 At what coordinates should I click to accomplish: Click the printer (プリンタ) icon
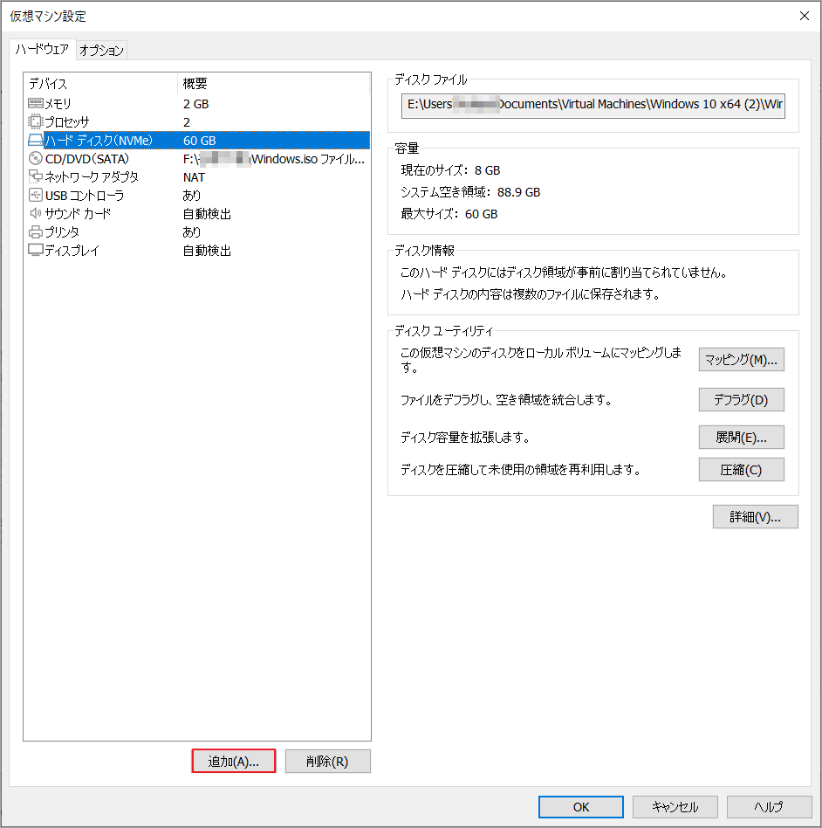36,231
